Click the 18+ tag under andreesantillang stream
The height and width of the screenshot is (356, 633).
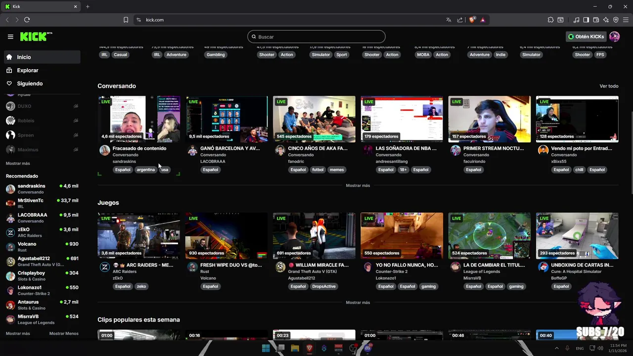coord(403,170)
